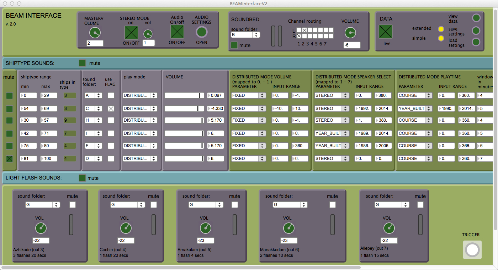Open audio settings with round button
The height and width of the screenshot is (270, 498).
pos(202,32)
